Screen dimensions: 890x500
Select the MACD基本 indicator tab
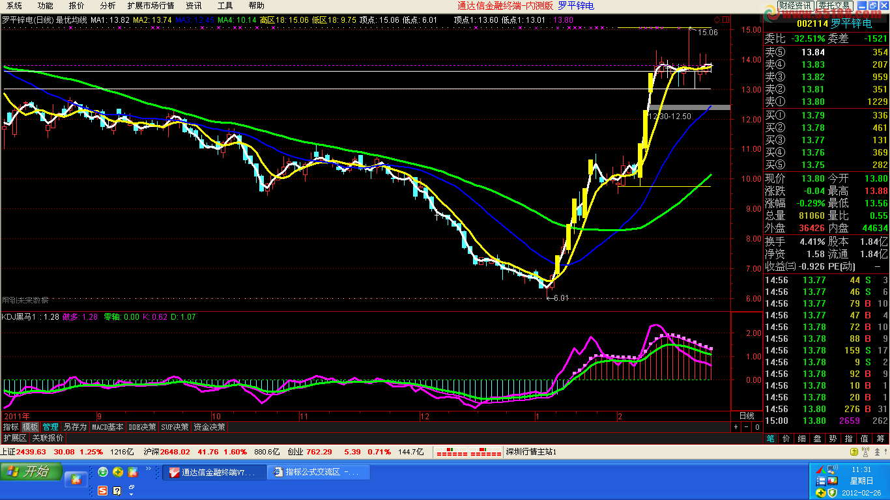pos(108,427)
